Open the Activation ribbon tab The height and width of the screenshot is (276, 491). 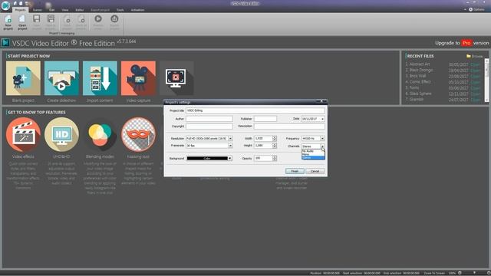137,10
